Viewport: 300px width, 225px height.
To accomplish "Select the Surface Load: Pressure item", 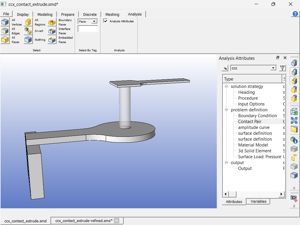I will coord(260,157).
